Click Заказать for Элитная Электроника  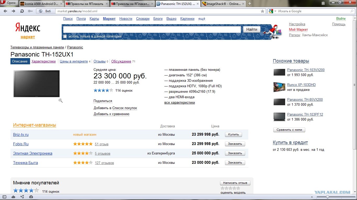click(235, 153)
